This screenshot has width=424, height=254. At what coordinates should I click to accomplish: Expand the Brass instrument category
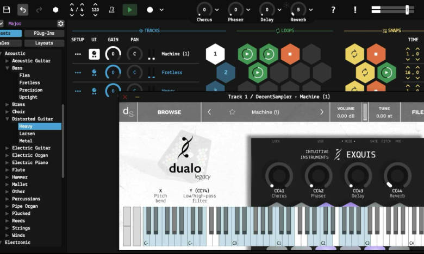(7, 104)
